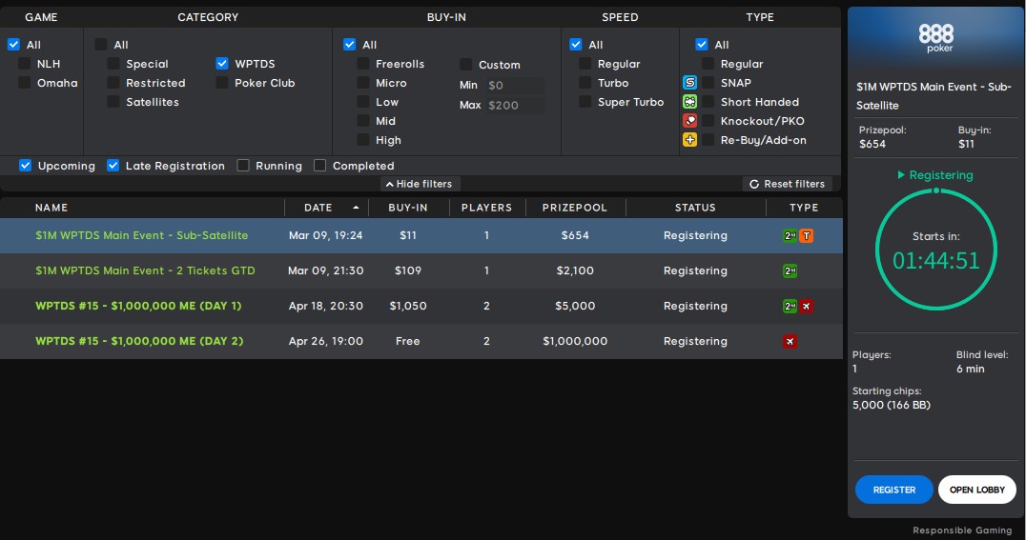The image size is (1026, 540).
Task: Open the Responsible Gaming link
Action: tap(962, 530)
